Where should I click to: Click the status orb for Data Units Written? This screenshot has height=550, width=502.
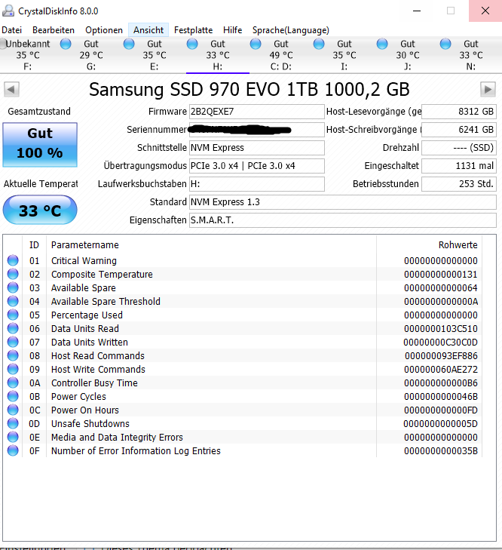tap(13, 342)
